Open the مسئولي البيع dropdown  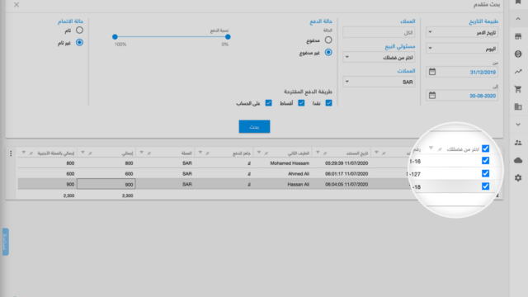tap(379, 57)
